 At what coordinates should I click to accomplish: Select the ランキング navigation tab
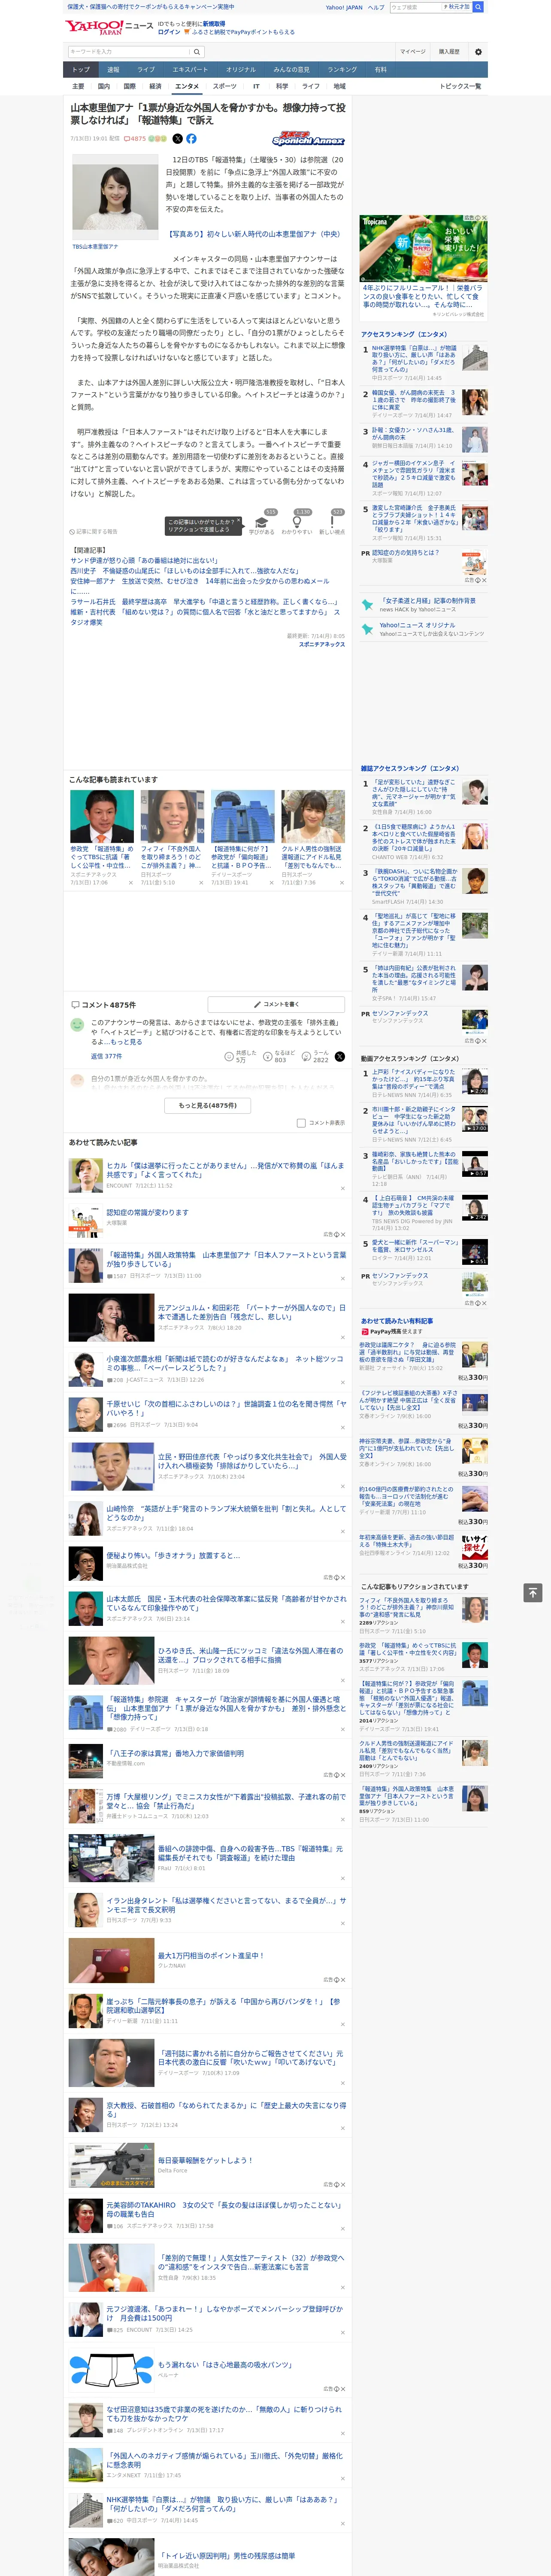pyautogui.click(x=342, y=70)
